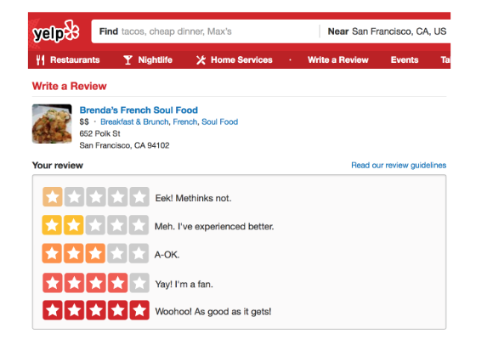The width and height of the screenshot is (493, 339).
Task: Select fourth star in Yay! I'm a fan row
Action: 117,283
